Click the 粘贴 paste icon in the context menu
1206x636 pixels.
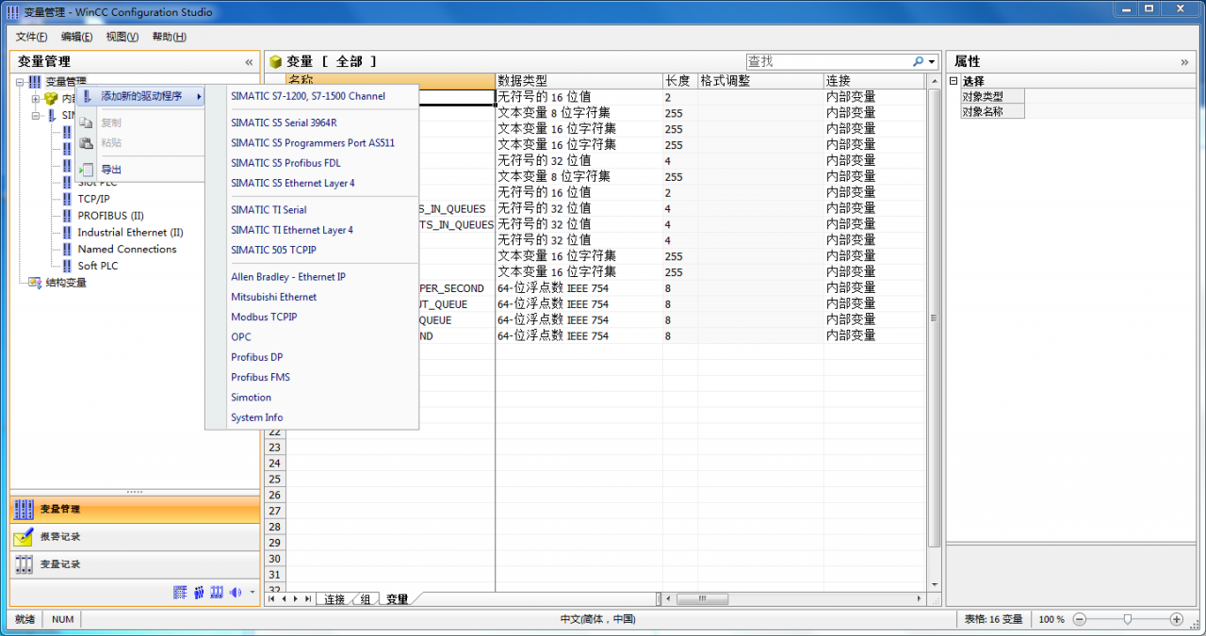87,143
